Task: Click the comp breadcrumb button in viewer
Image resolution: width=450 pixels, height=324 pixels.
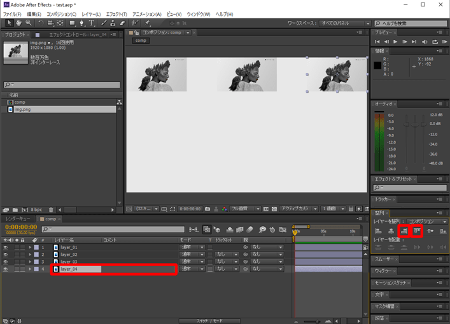Action: pyautogui.click(x=141, y=41)
